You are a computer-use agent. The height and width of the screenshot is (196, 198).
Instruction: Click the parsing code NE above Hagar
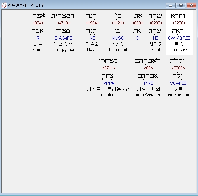92,38
